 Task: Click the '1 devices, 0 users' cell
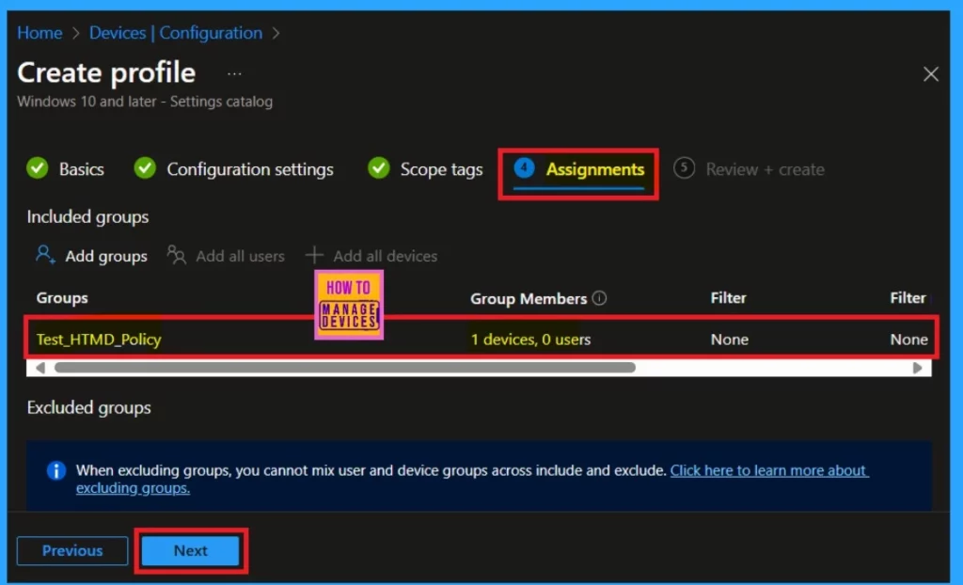pyautogui.click(x=530, y=340)
